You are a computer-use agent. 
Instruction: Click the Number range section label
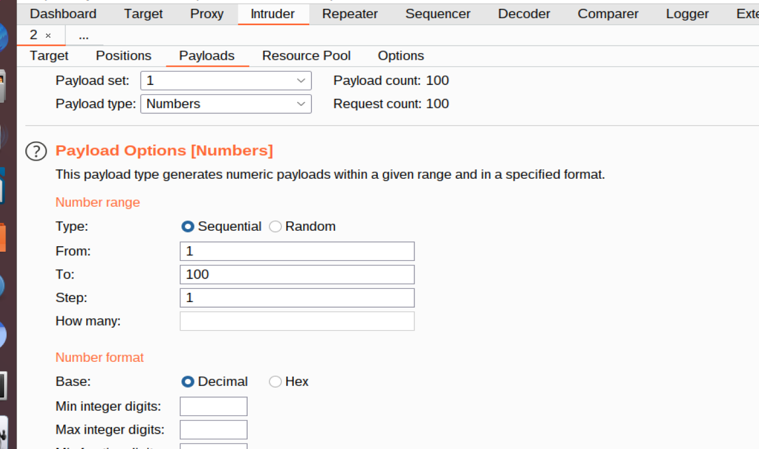point(98,202)
